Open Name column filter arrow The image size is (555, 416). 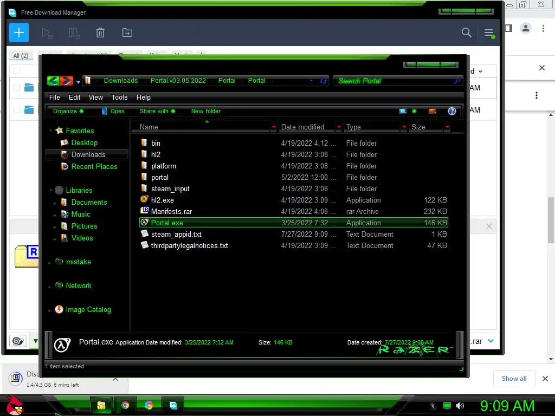[x=274, y=127]
